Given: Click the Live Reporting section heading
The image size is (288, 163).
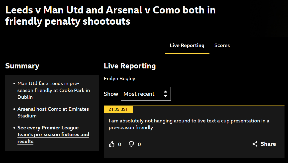Looking at the screenshot, I should click(x=130, y=66).
